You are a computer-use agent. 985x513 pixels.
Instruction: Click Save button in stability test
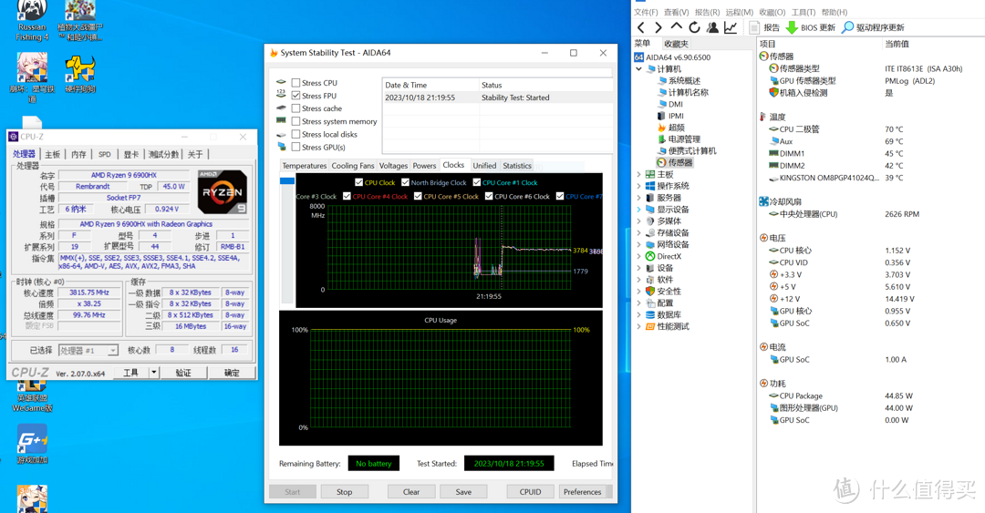(x=463, y=492)
